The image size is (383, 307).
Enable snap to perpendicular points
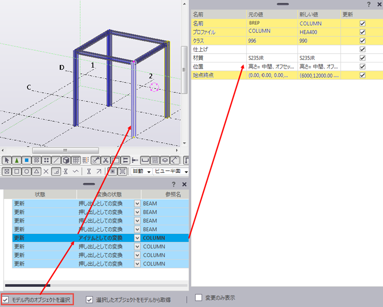point(56,171)
